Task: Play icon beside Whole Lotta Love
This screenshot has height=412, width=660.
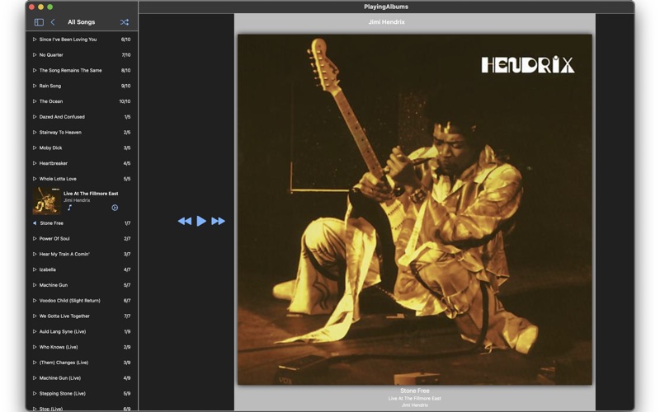Action: [35, 179]
